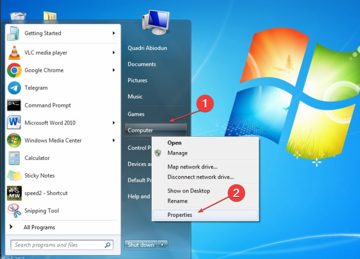The height and width of the screenshot is (259, 360).
Task: Click Properties in the context menu
Action: coord(205,215)
